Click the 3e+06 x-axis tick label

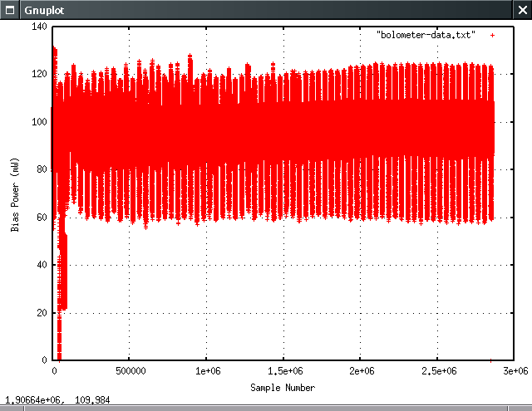point(515,370)
